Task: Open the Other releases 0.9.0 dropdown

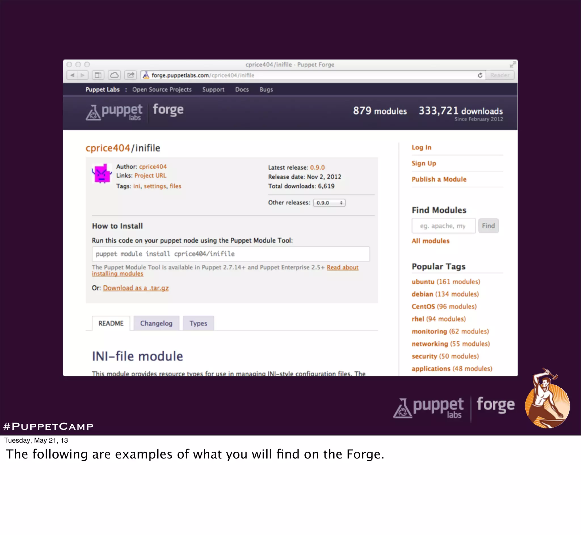Action: (329, 203)
